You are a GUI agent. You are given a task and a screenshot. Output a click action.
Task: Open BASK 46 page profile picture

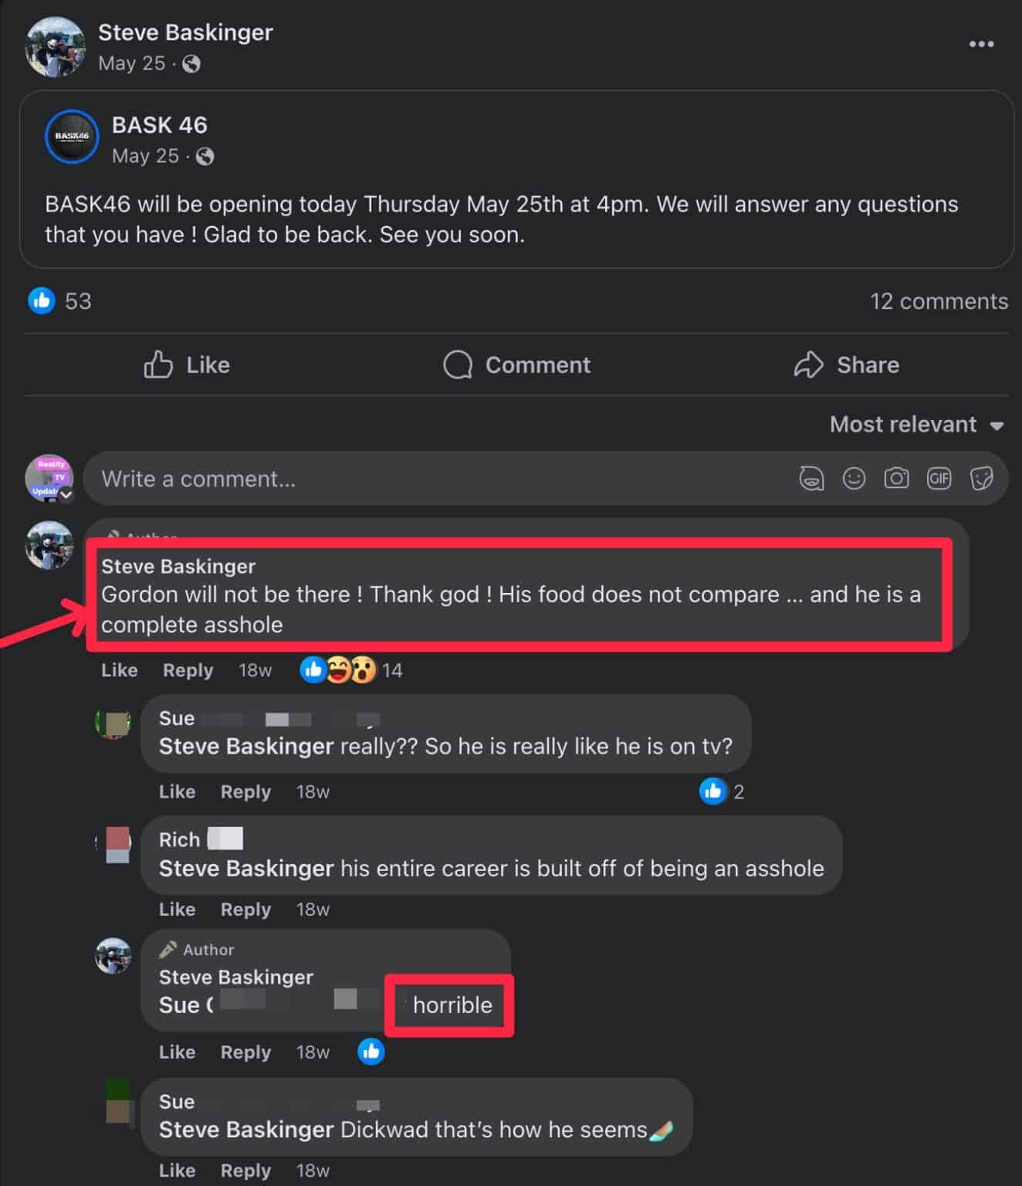72,137
